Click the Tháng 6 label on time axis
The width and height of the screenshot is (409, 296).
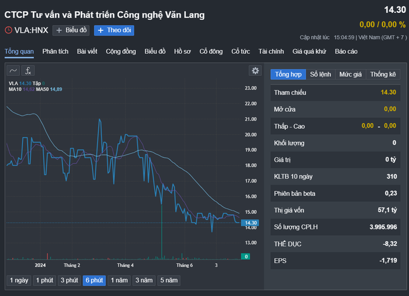tap(185, 265)
